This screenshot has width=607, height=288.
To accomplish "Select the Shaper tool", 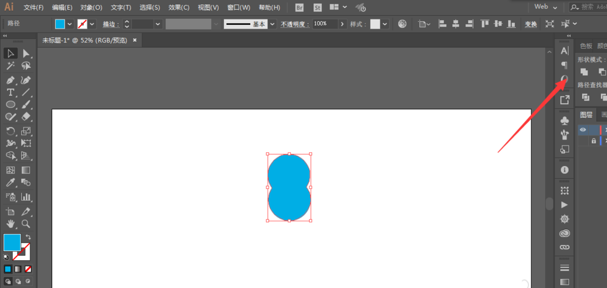I will [11, 116].
